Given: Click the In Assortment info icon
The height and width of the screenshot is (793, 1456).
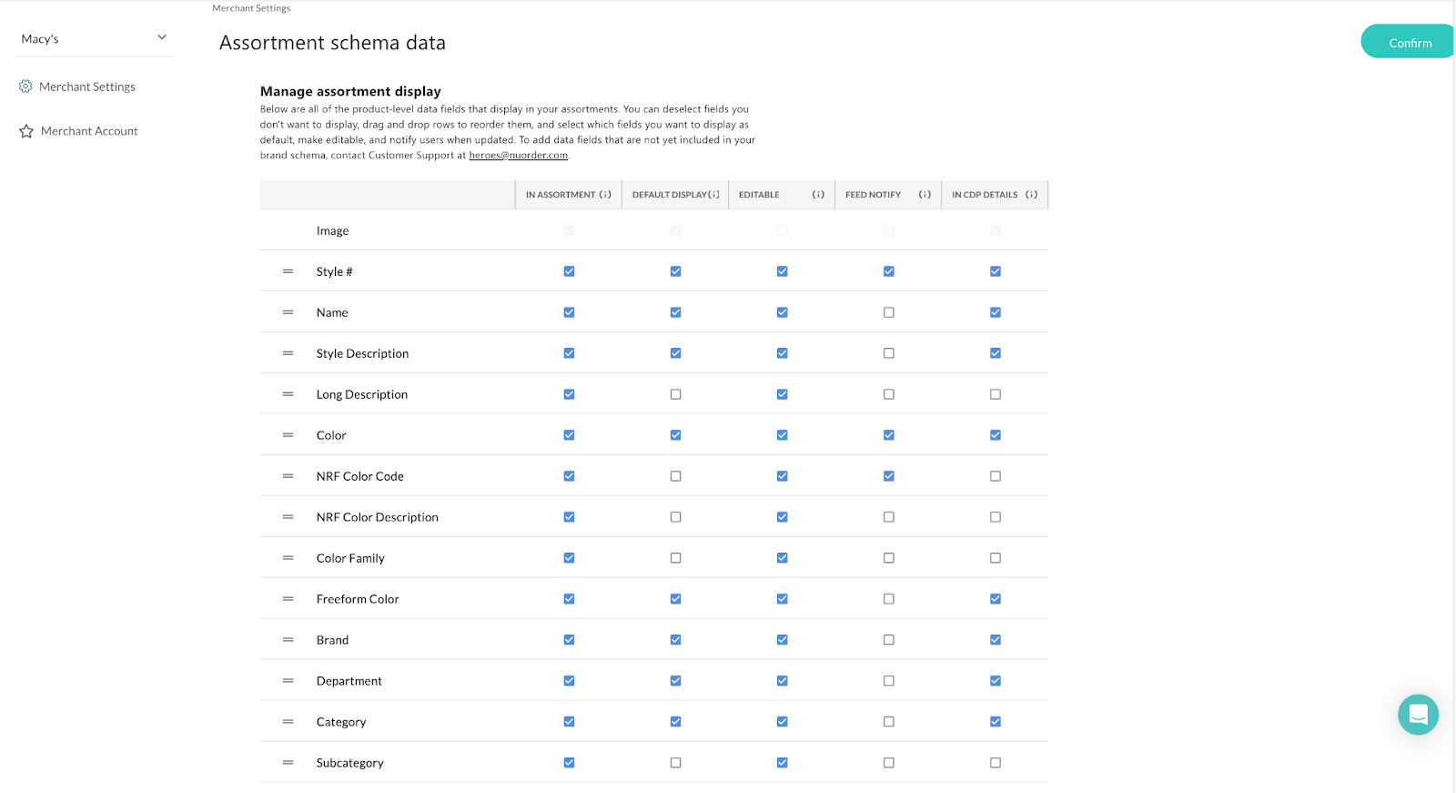Looking at the screenshot, I should 605,195.
